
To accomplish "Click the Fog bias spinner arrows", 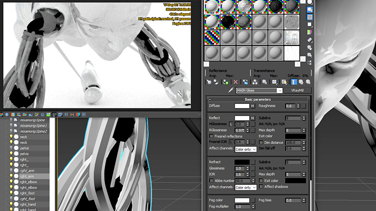I will (304, 200).
